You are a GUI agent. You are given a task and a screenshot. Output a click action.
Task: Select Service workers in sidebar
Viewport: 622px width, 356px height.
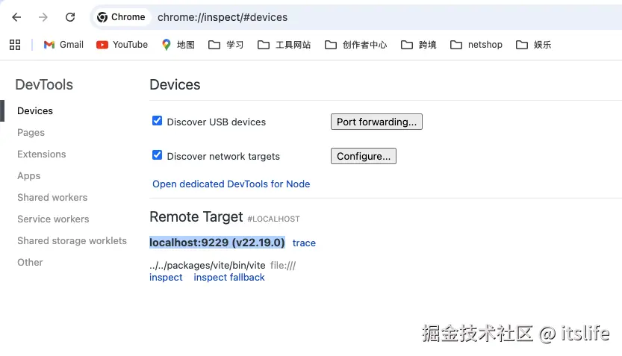pos(53,219)
